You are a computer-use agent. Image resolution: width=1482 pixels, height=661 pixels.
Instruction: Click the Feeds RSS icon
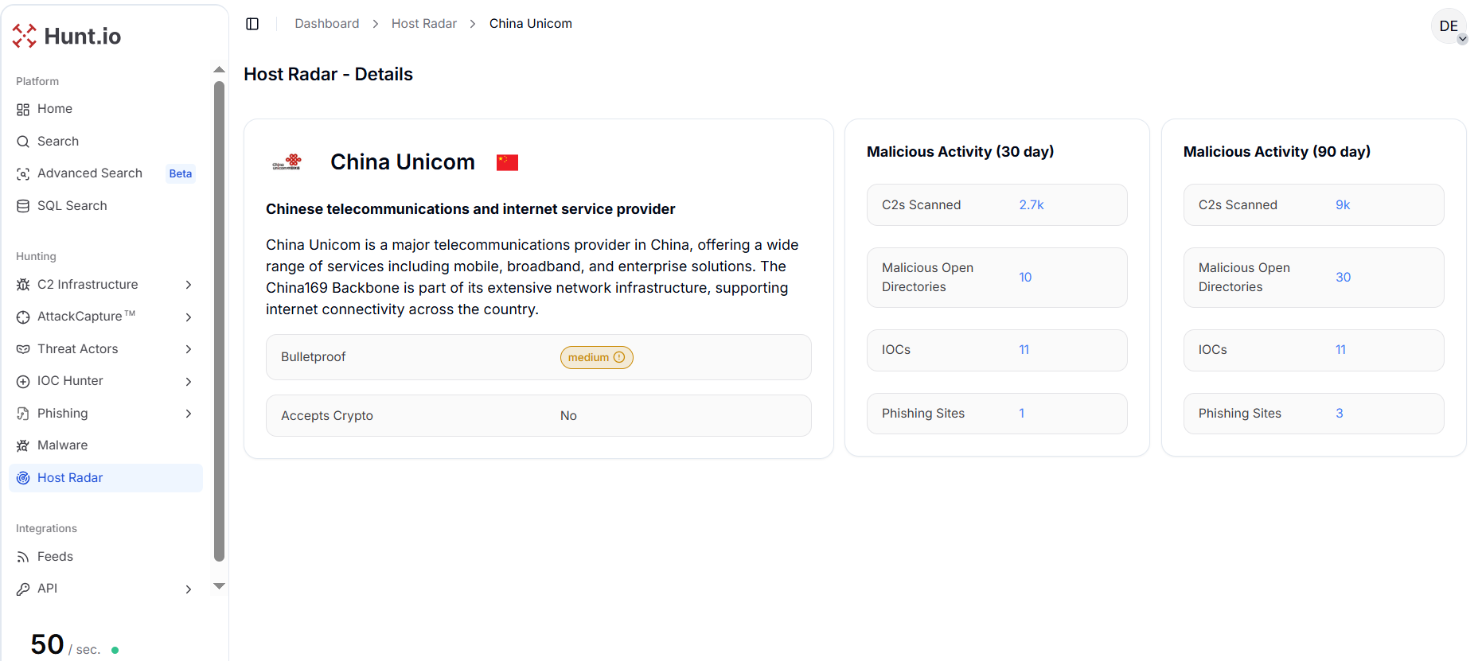(x=23, y=558)
